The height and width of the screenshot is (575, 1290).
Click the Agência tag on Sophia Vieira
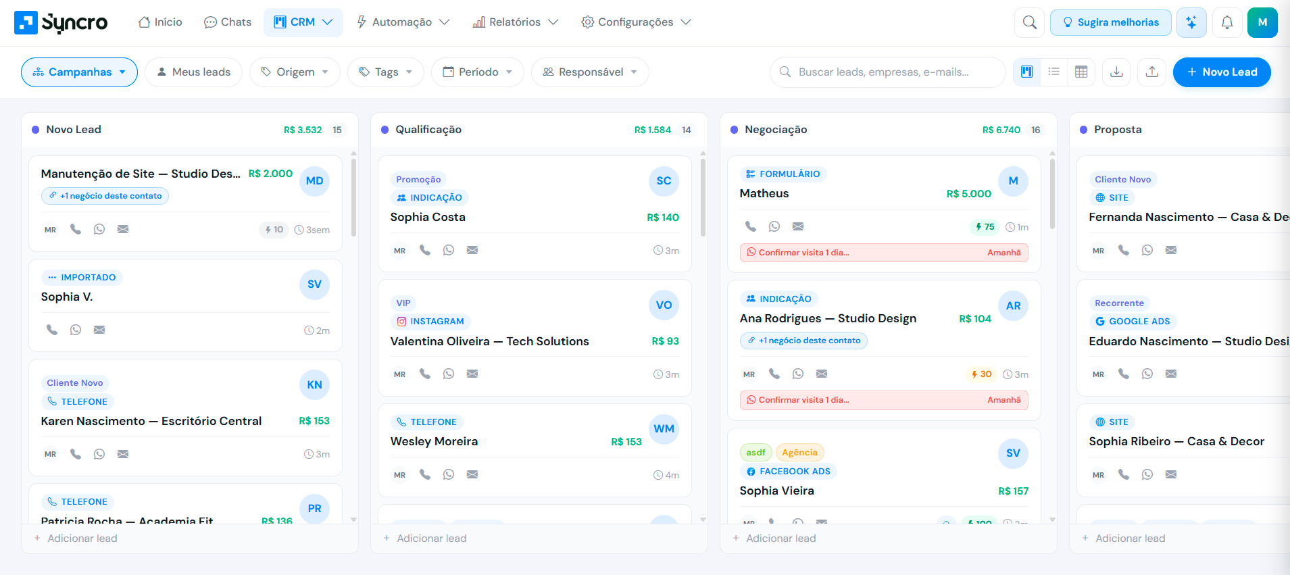click(x=799, y=453)
